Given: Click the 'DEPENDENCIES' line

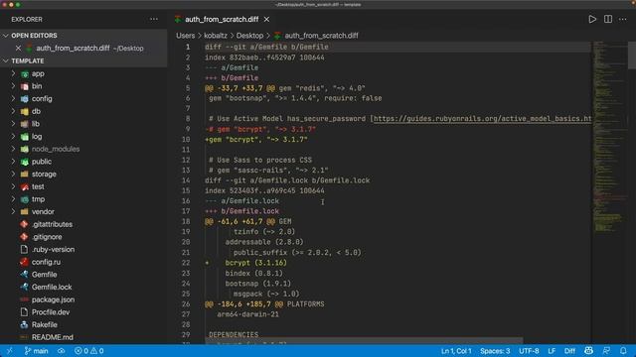Looking at the screenshot, I should 234,335.
